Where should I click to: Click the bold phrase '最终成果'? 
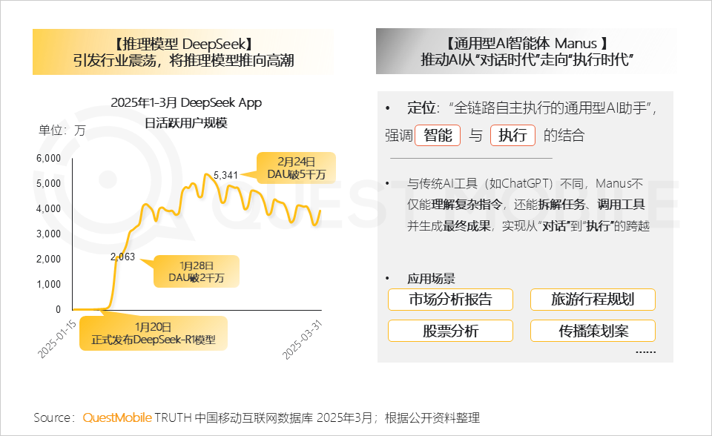point(467,226)
